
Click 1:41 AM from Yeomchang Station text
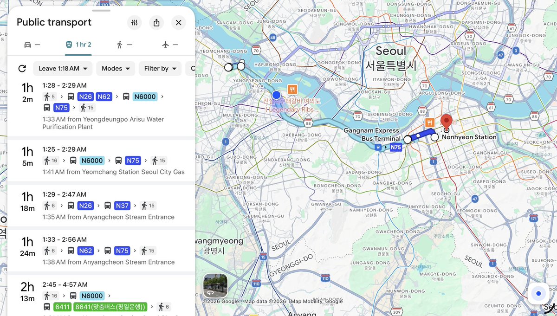113,172
